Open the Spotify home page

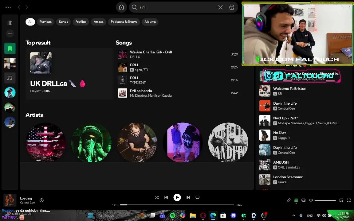click(x=121, y=7)
